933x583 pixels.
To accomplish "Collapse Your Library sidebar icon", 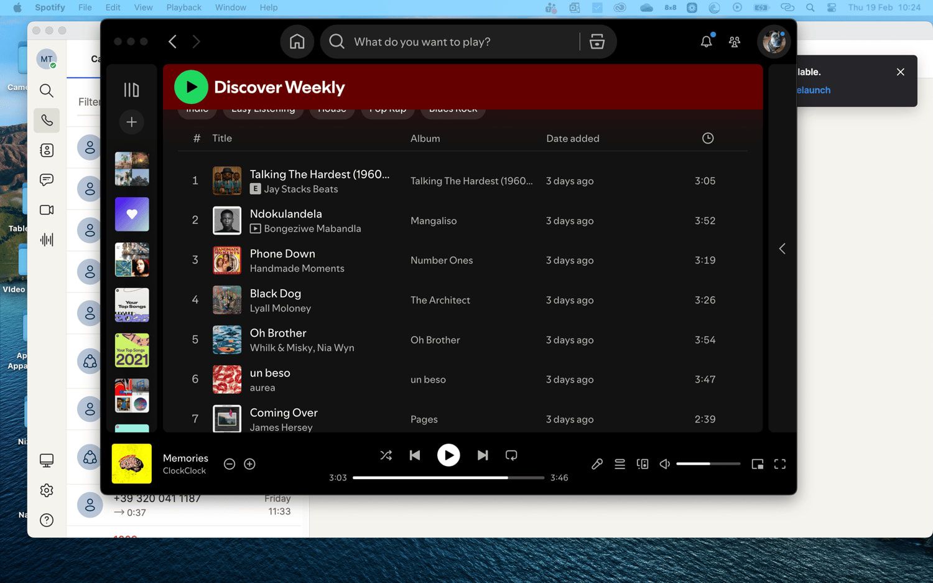I will pos(131,90).
